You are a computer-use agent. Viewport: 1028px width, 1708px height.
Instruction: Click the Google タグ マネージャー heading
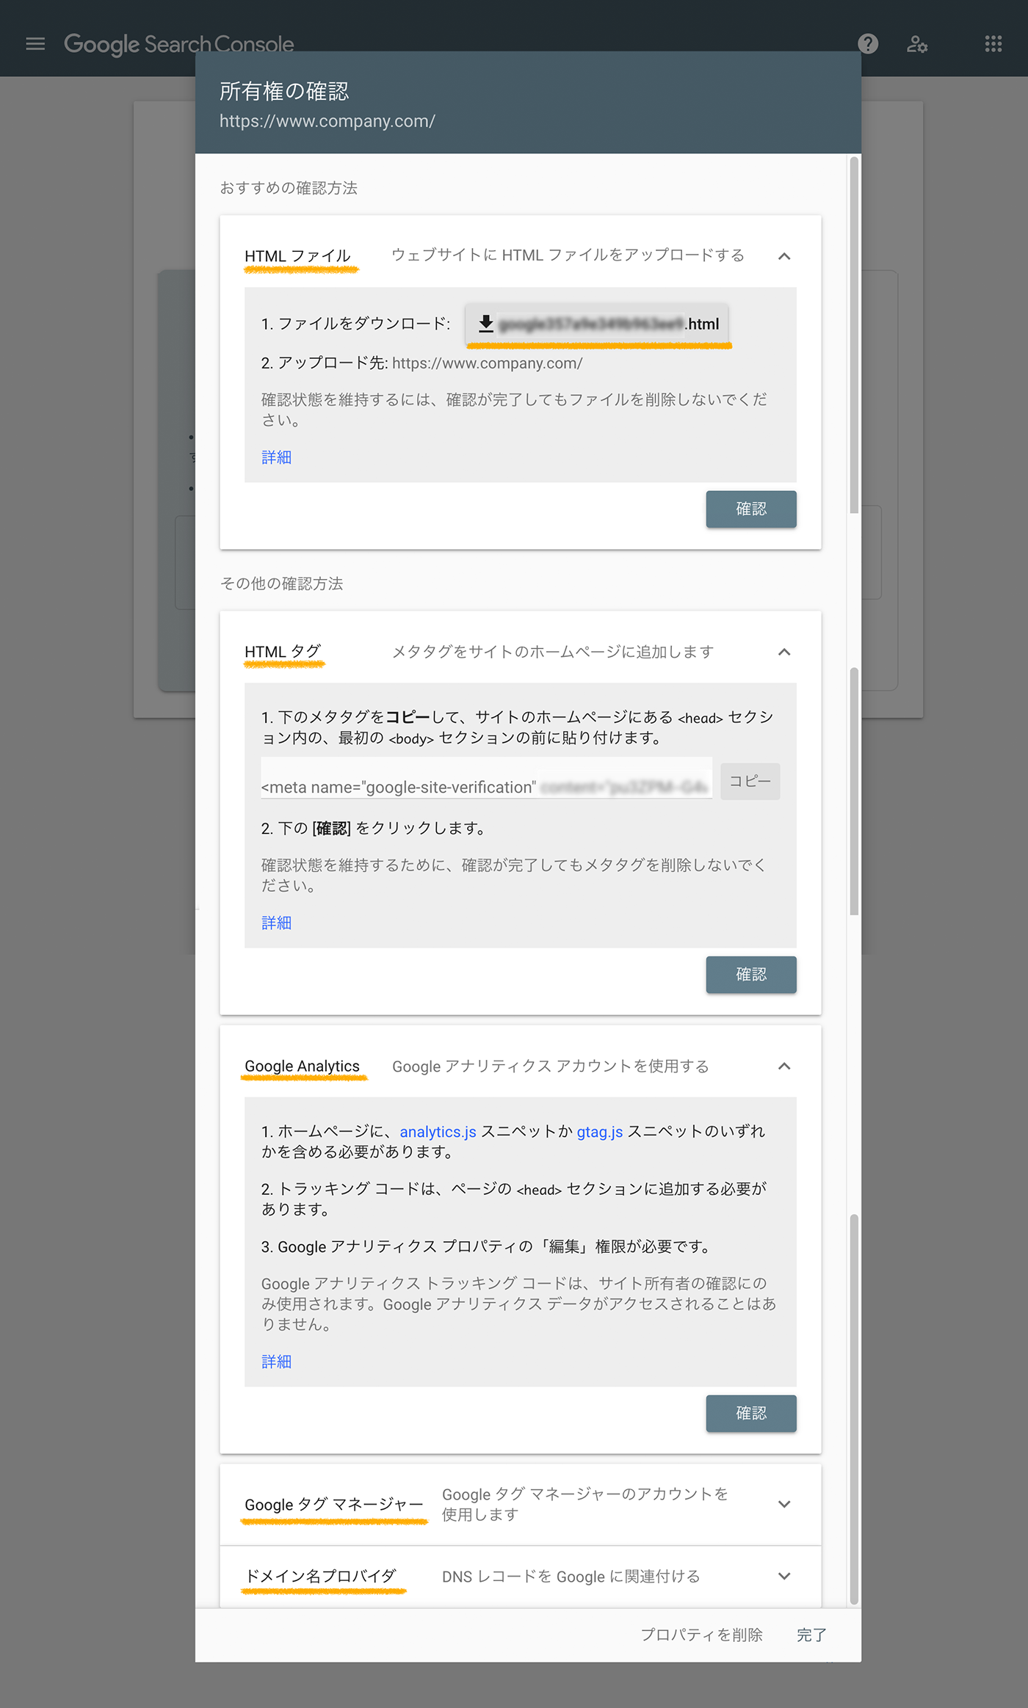click(x=334, y=1504)
